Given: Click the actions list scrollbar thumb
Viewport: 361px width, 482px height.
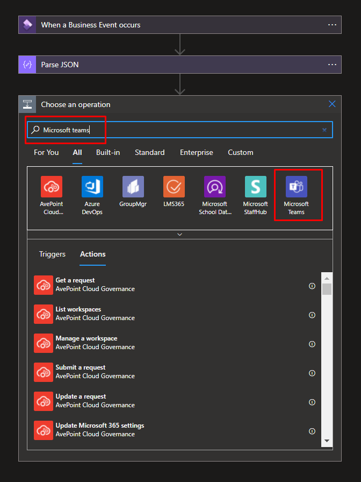Looking at the screenshot, I should coord(327,289).
